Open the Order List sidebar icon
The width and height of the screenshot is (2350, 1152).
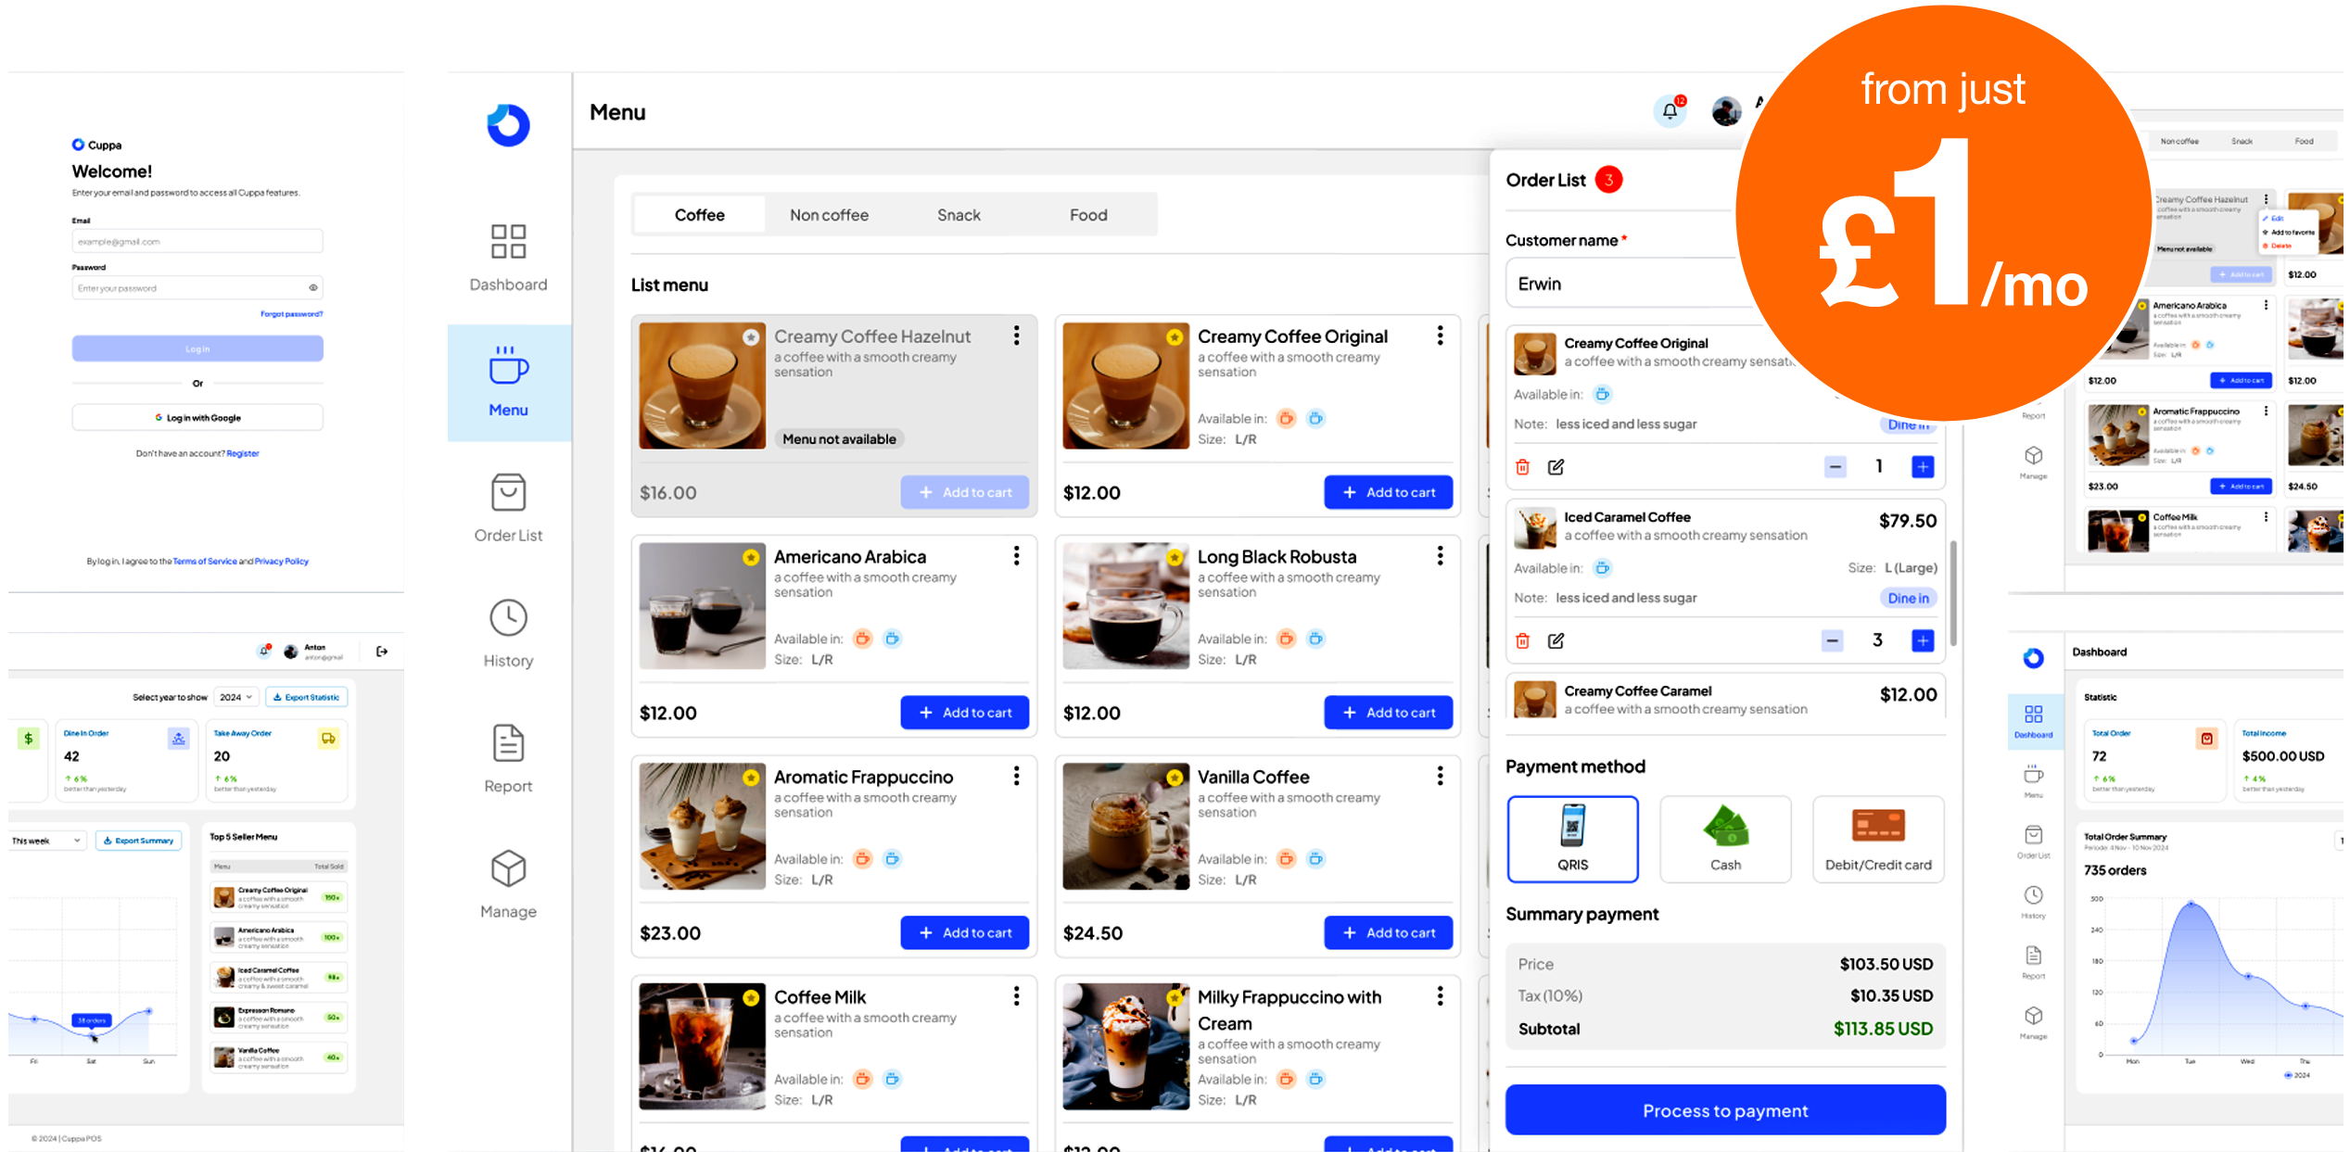point(508,506)
